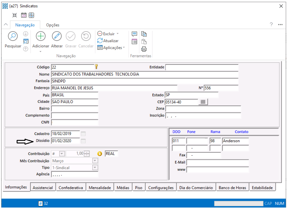Image resolution: width=288 pixels, height=209 pixels.
Task: Click the Entidade input field
Action: [x=202, y=67]
